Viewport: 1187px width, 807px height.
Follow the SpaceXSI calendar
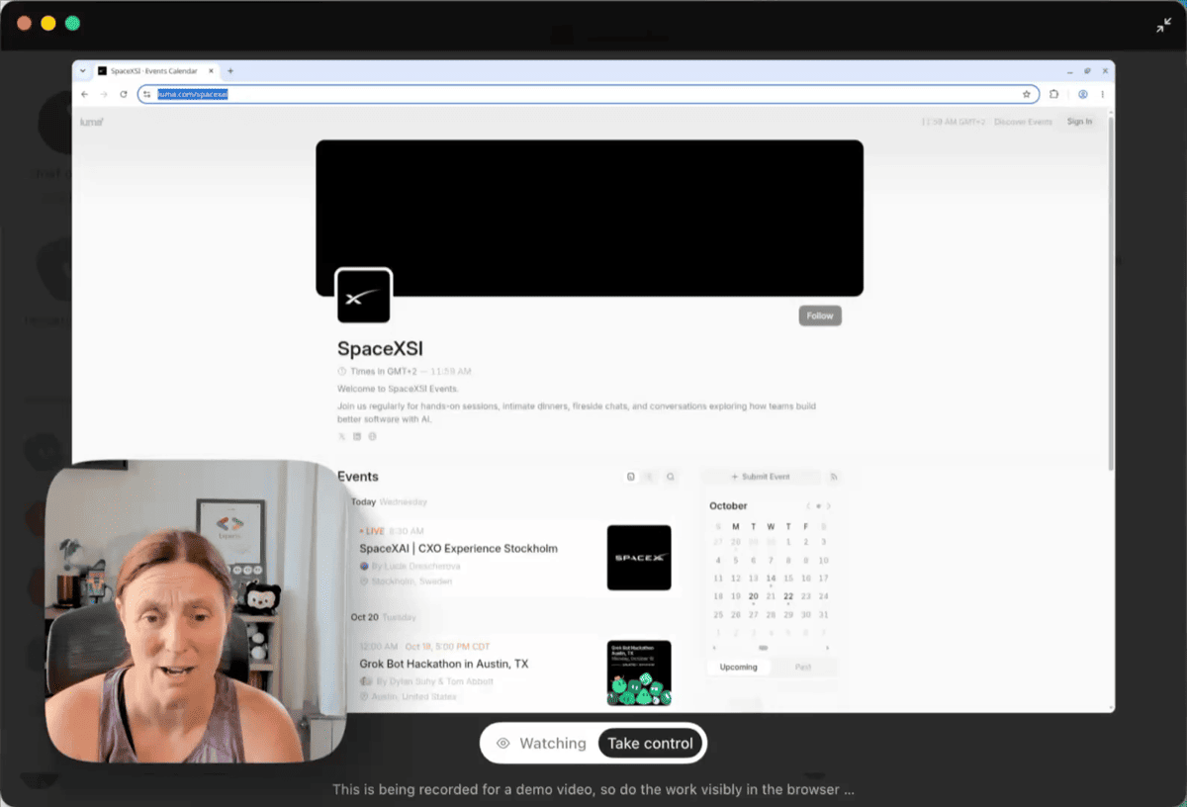[x=820, y=315]
